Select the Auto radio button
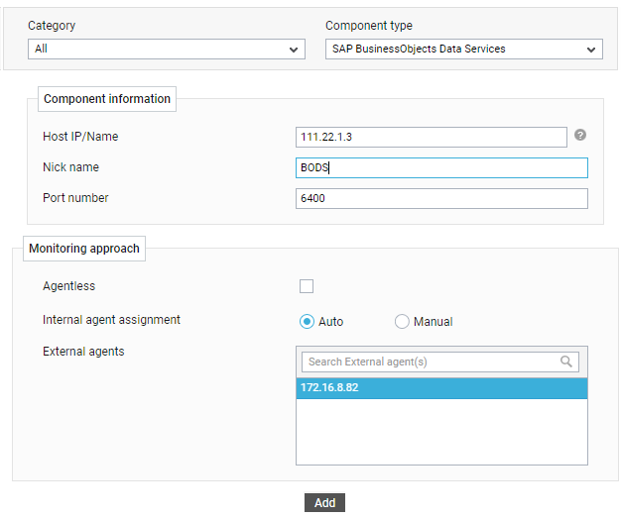This screenshot has width=621, height=518. tap(307, 322)
